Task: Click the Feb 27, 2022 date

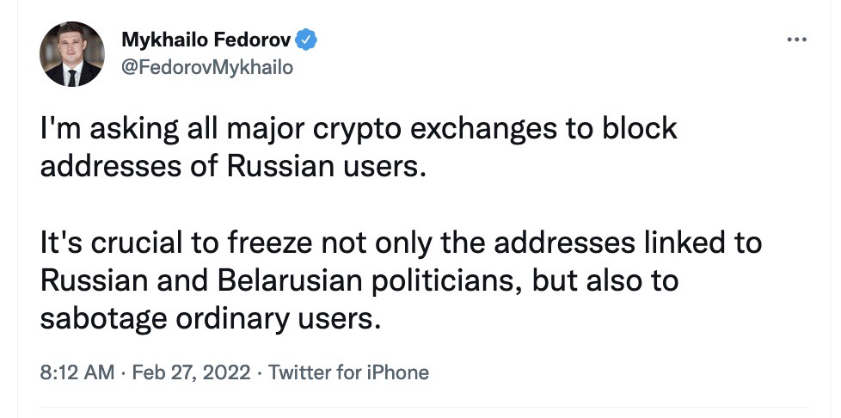Action: pos(191,372)
